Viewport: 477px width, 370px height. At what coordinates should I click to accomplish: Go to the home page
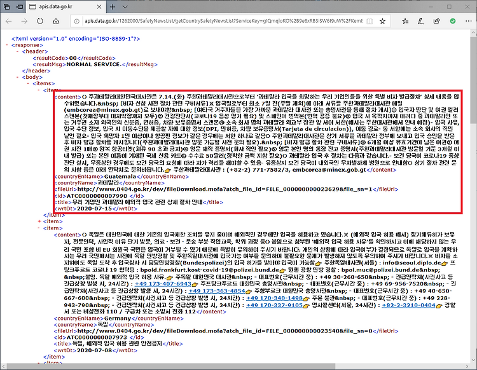(x=56, y=21)
